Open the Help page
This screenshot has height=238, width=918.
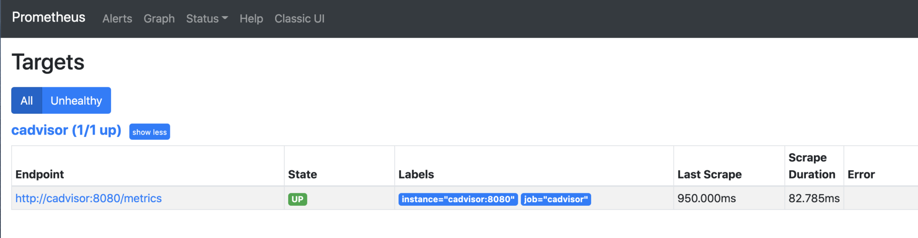point(251,19)
